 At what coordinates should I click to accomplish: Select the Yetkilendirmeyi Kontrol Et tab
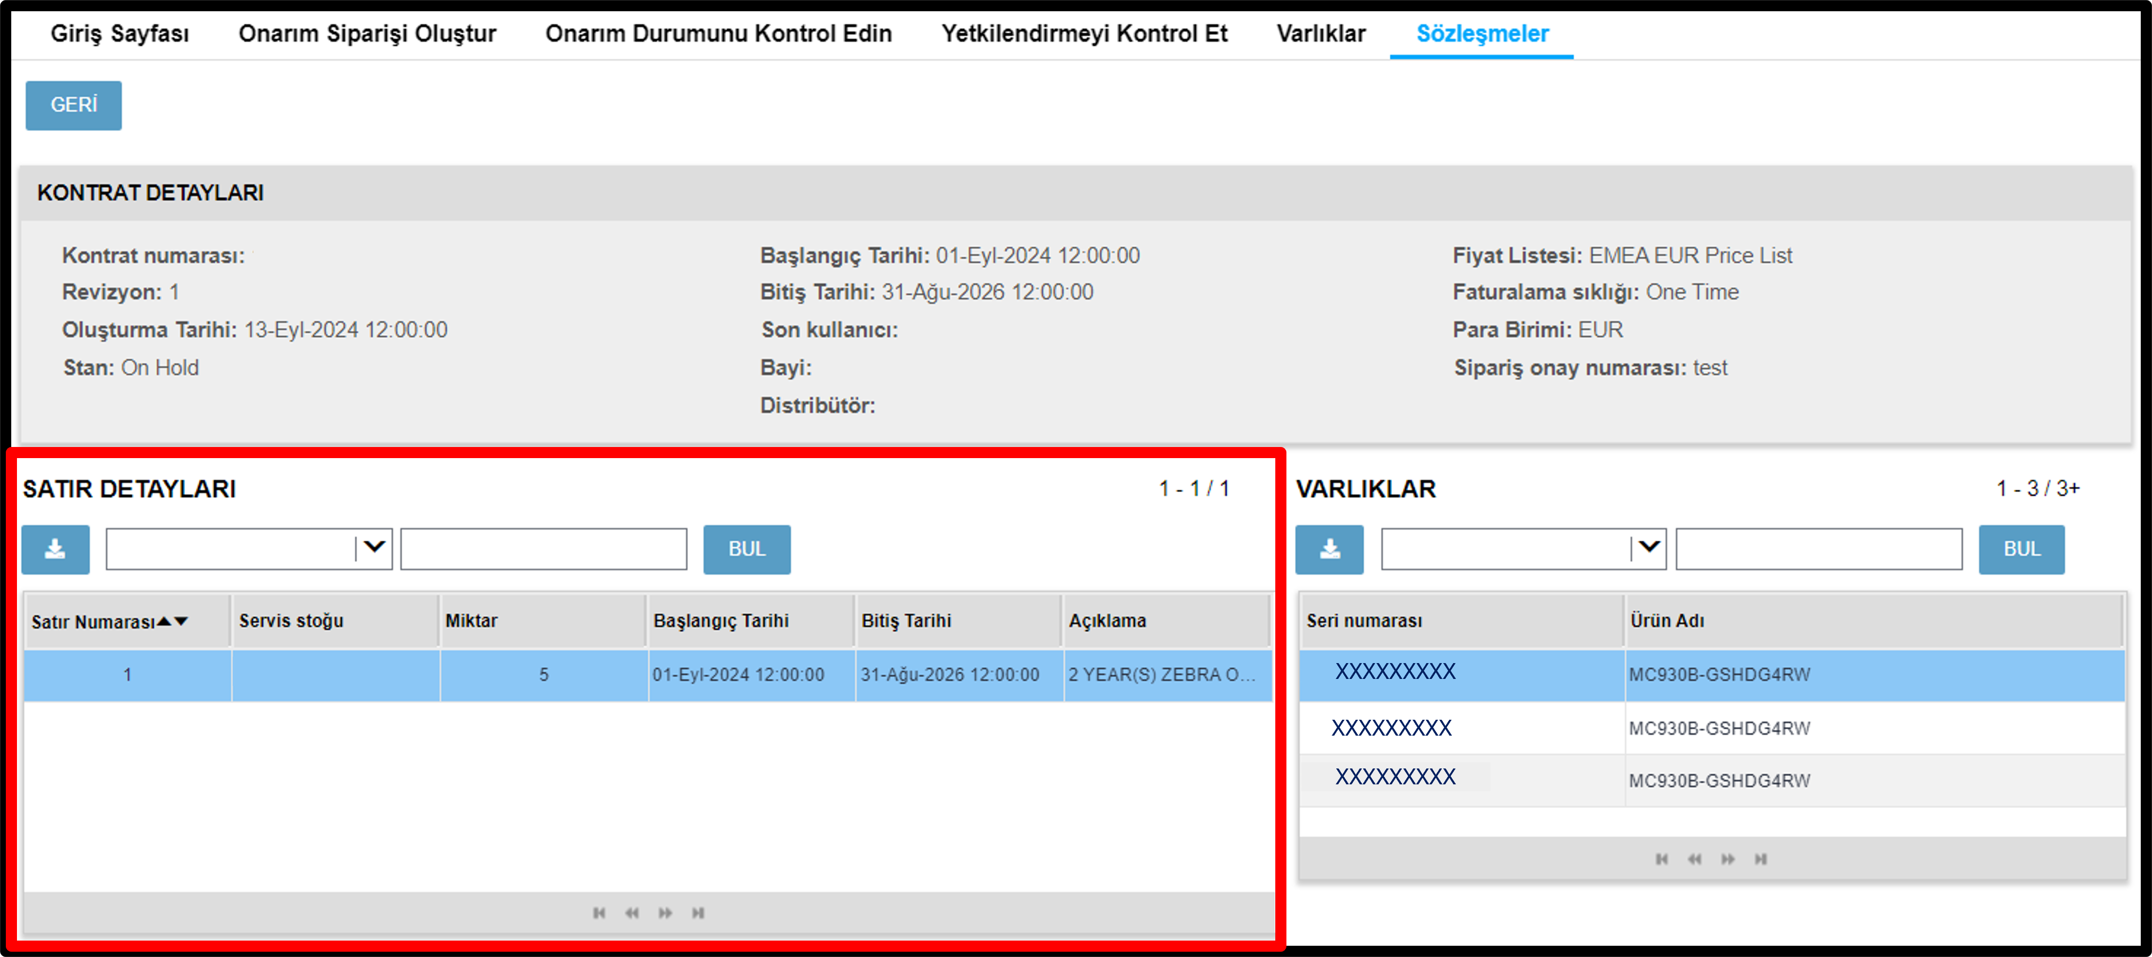(x=1084, y=33)
